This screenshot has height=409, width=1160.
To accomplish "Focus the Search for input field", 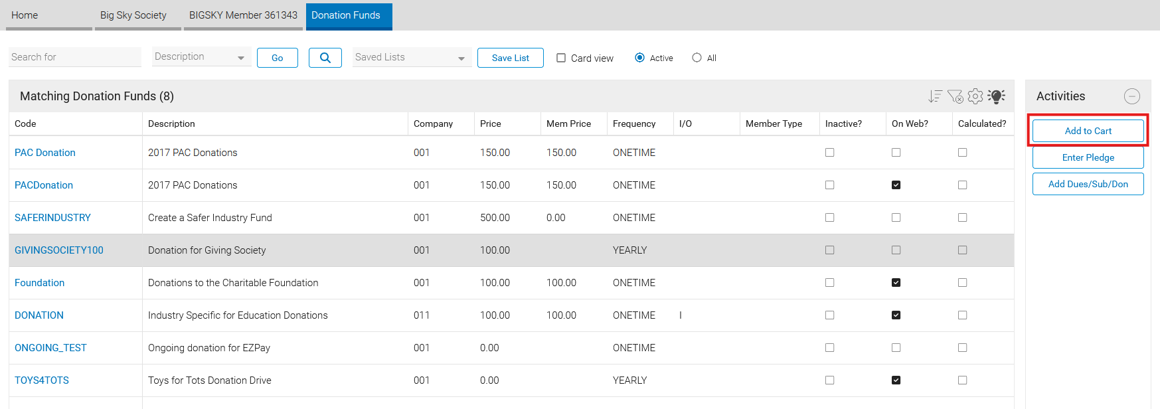I will pyautogui.click(x=75, y=57).
